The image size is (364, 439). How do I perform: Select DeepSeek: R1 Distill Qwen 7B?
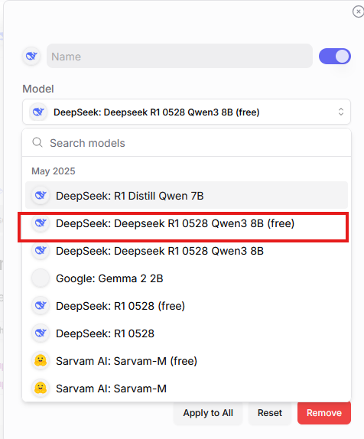coord(187,196)
